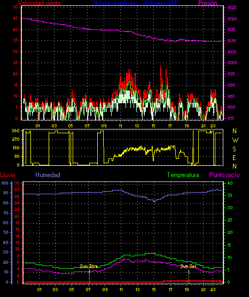Screen dimensions: 249x297
Task: Click the 'Temperatura' label
Action: click(183, 175)
